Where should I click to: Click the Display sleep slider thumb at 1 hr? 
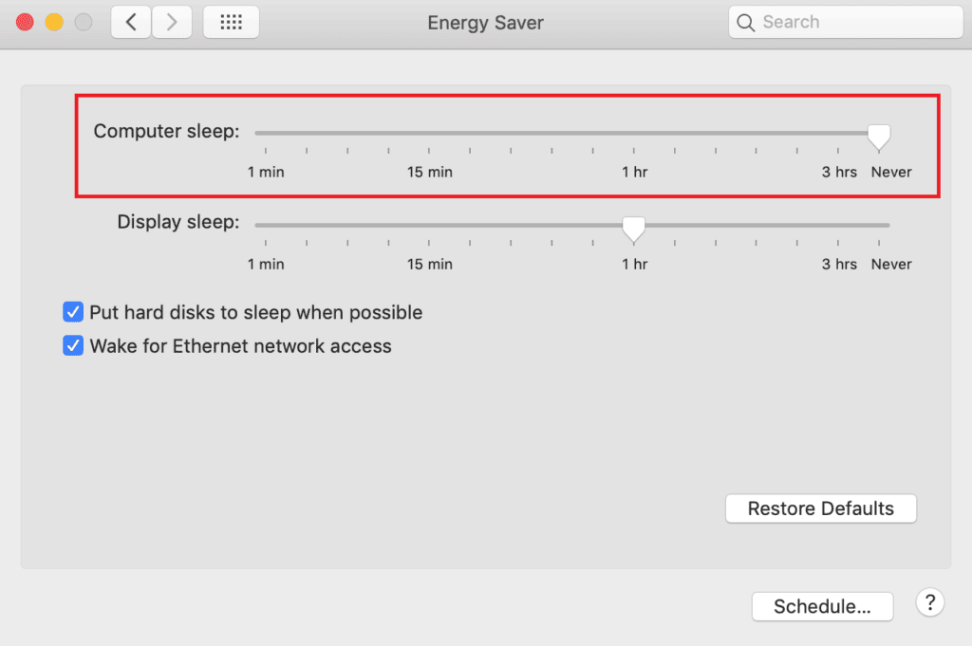[633, 229]
